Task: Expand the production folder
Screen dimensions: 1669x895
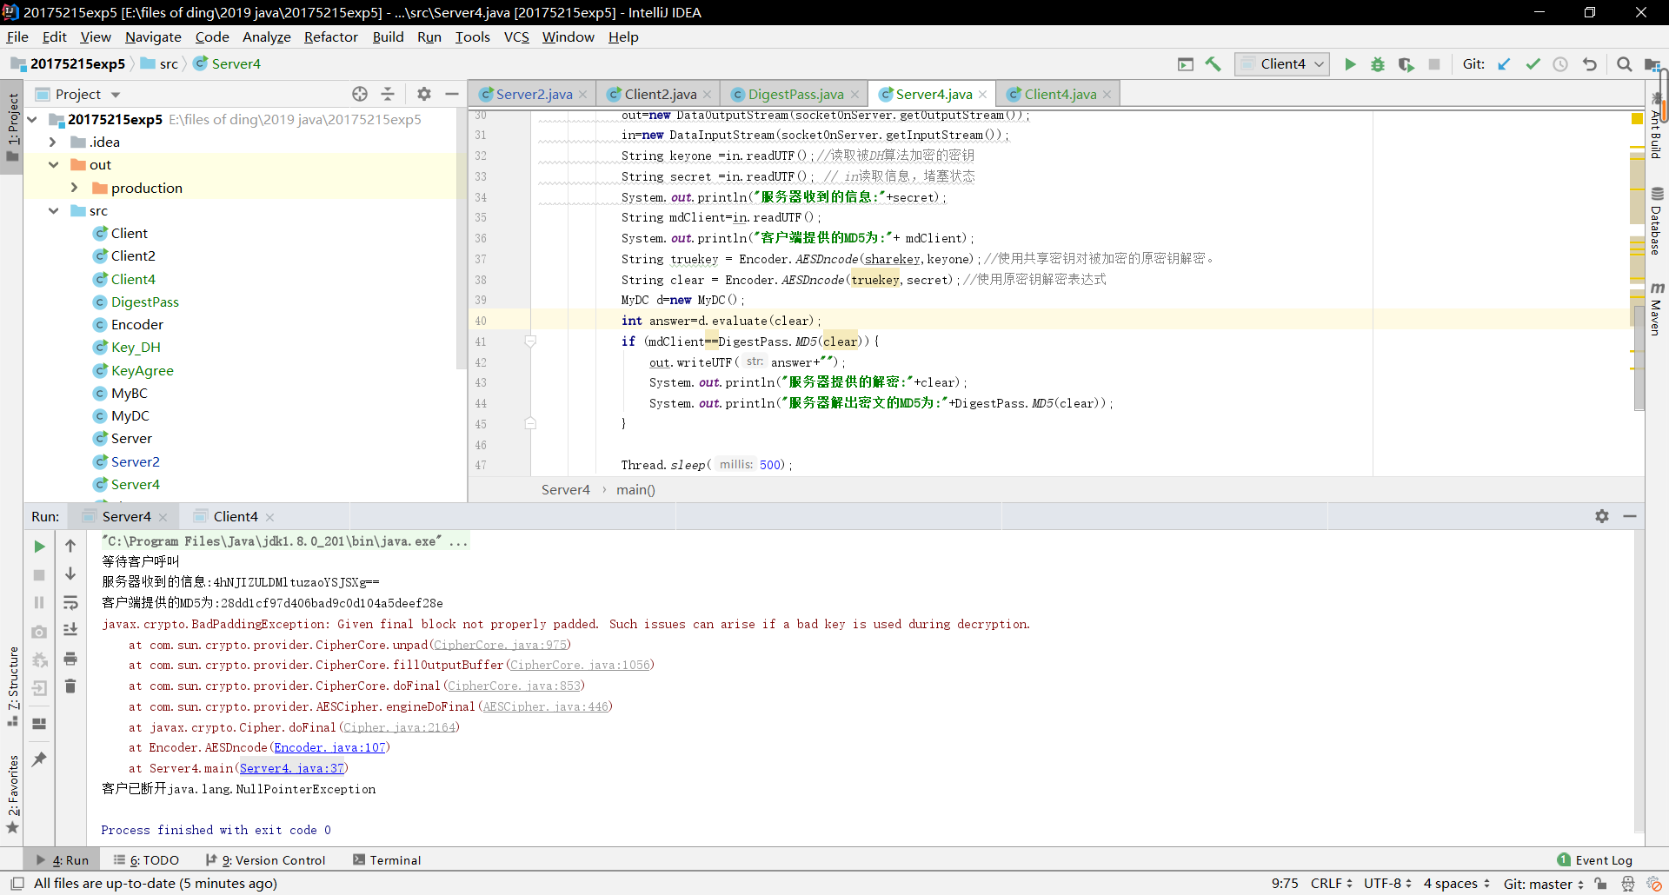Action: [74, 188]
